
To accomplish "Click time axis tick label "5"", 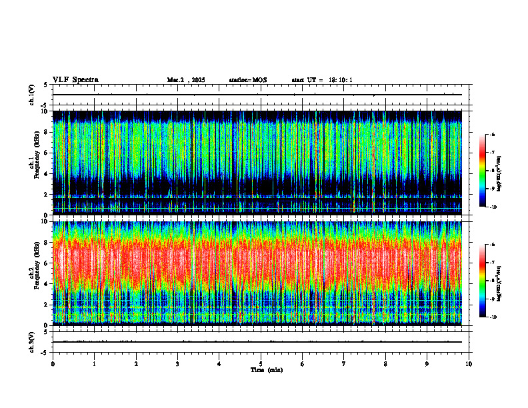I will coord(261,364).
